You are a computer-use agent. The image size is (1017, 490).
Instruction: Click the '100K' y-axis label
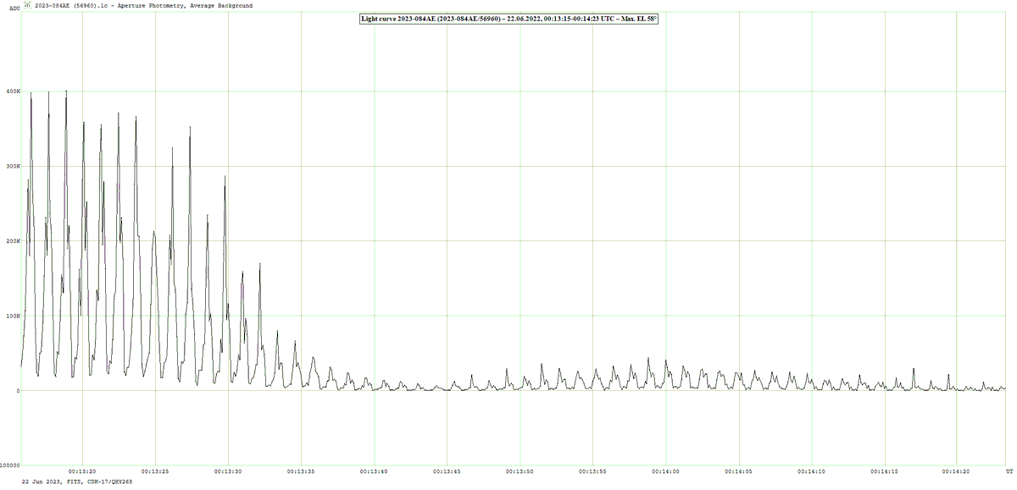click(x=13, y=316)
